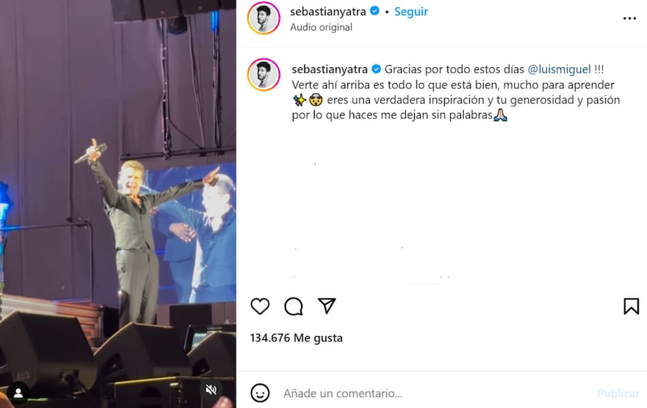Click the Publicar button
The image size is (647, 408).
618,393
